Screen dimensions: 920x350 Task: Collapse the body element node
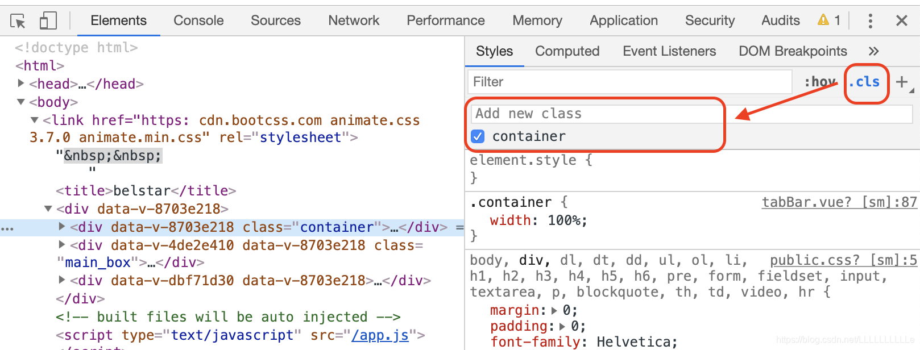[x=21, y=102]
